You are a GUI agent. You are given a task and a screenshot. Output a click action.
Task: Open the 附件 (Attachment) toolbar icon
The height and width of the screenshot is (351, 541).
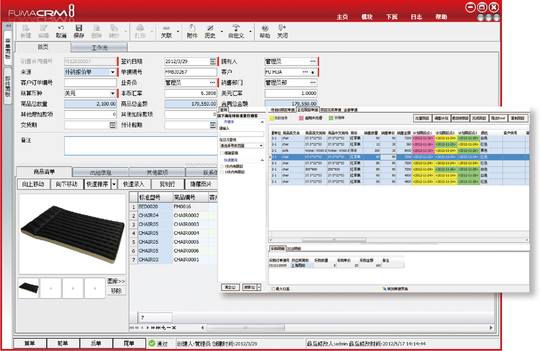pyautogui.click(x=192, y=28)
